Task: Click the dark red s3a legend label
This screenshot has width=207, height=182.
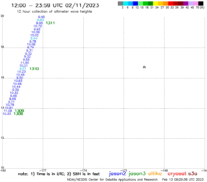Action: coord(192,174)
